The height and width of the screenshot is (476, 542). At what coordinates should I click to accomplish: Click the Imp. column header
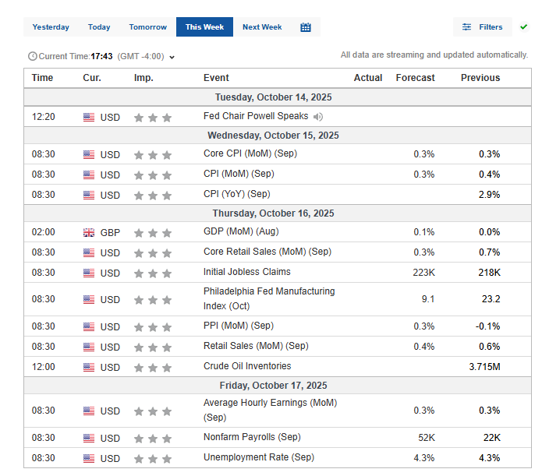click(x=143, y=78)
